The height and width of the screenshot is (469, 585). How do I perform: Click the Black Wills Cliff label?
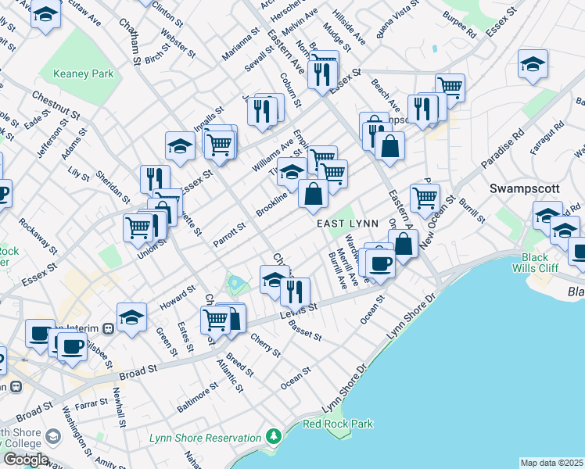click(x=535, y=263)
